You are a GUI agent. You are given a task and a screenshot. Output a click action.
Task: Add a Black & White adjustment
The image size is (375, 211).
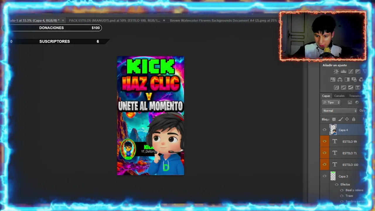coord(347,79)
